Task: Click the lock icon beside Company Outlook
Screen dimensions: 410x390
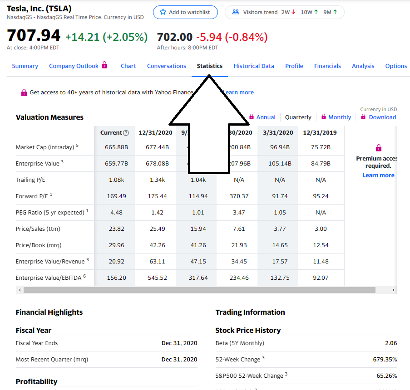Action: [104, 64]
